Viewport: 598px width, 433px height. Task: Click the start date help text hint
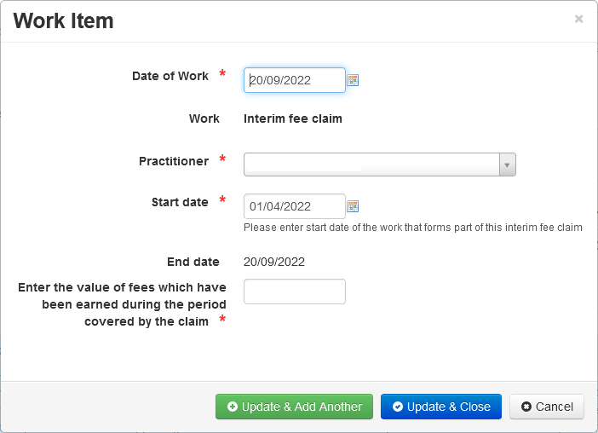click(412, 228)
